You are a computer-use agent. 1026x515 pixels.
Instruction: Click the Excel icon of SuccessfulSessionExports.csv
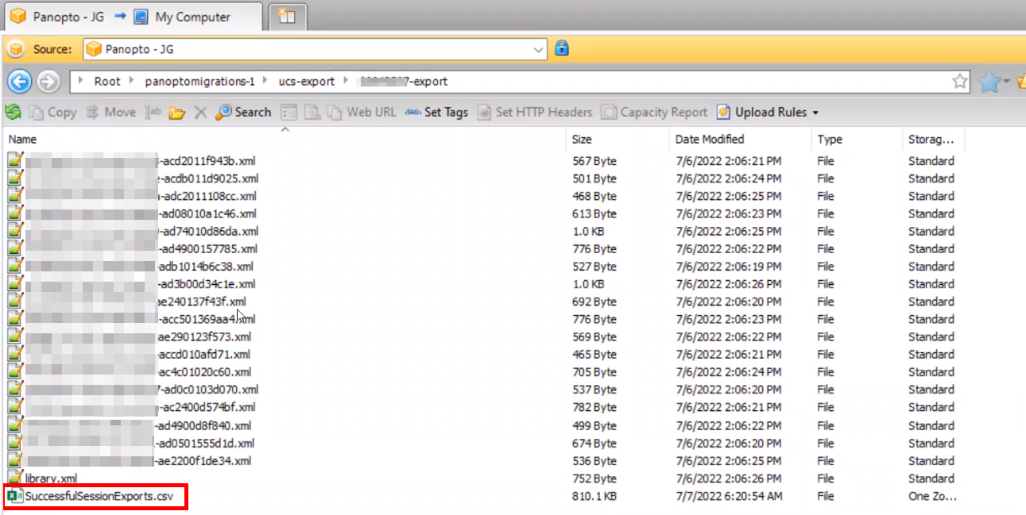(15, 496)
